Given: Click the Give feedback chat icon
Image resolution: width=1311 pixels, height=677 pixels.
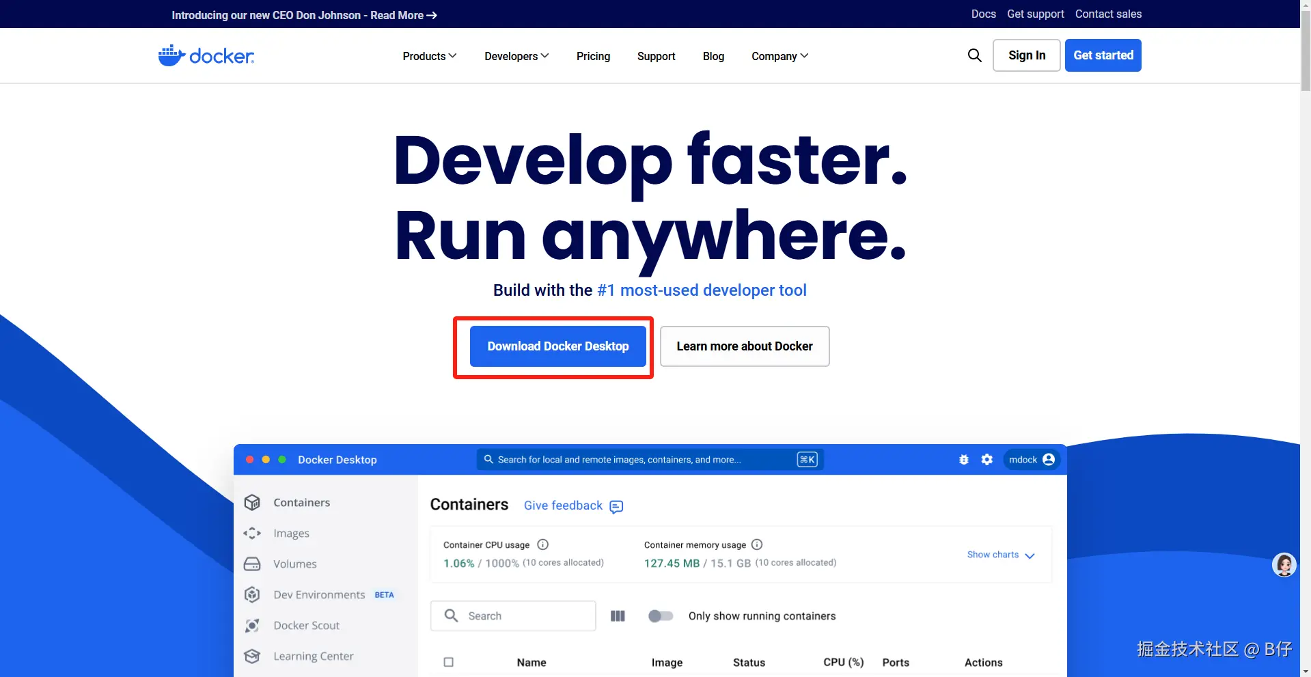Looking at the screenshot, I should point(616,506).
